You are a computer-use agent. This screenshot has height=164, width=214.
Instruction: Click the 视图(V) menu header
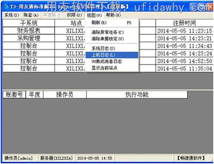click(94, 15)
